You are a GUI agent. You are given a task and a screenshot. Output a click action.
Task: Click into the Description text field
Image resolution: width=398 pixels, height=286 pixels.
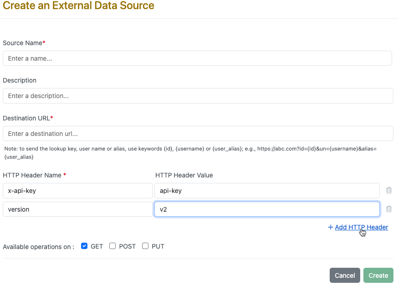(197, 96)
